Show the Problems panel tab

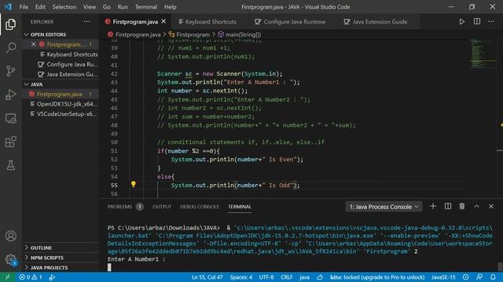pos(119,207)
